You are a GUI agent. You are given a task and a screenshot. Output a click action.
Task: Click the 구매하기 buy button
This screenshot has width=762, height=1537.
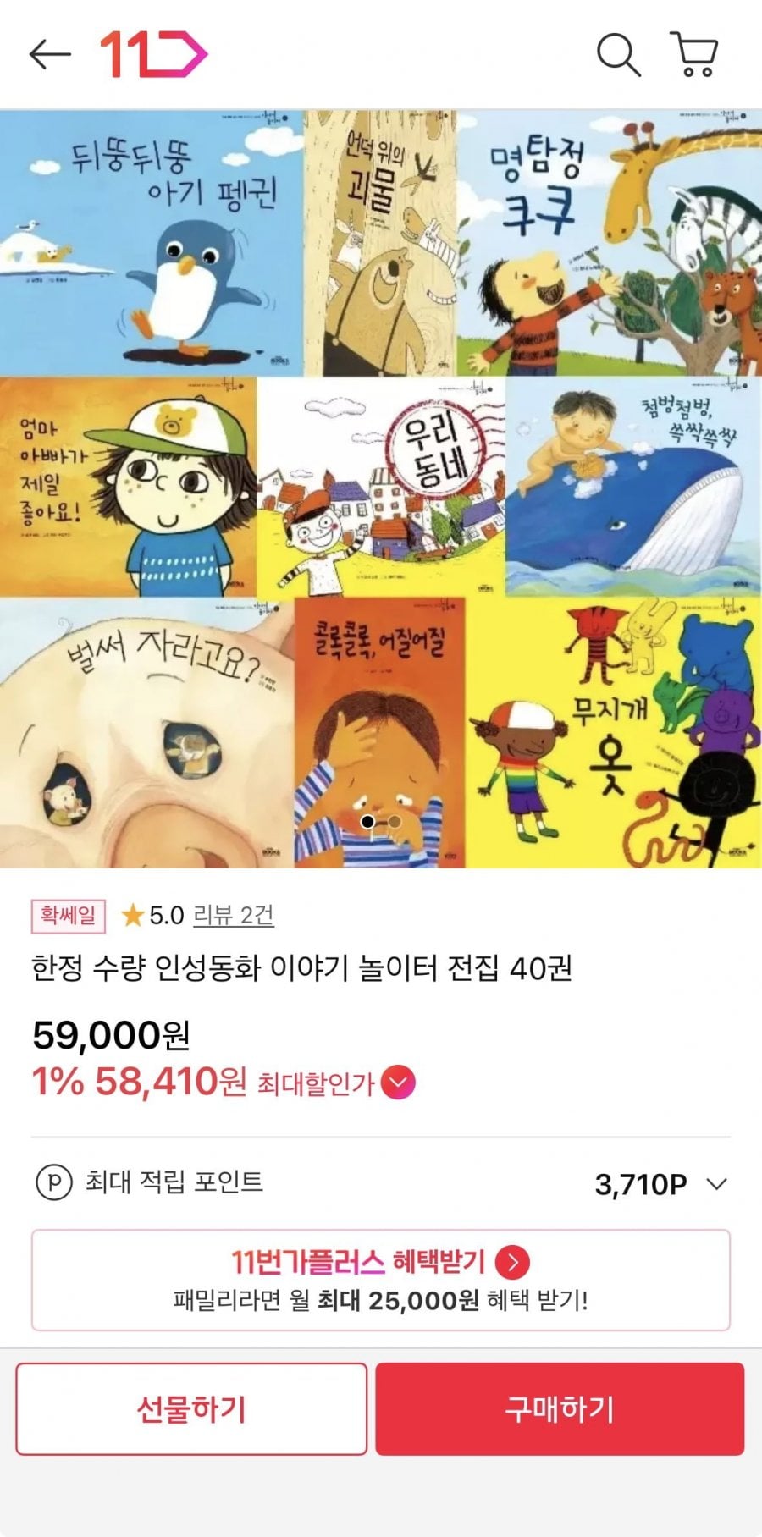click(560, 1408)
